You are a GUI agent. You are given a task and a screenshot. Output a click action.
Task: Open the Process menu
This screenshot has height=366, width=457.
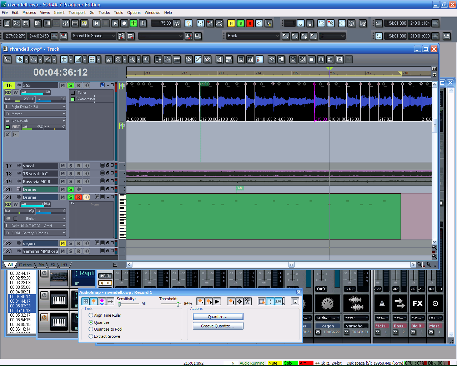(29, 13)
